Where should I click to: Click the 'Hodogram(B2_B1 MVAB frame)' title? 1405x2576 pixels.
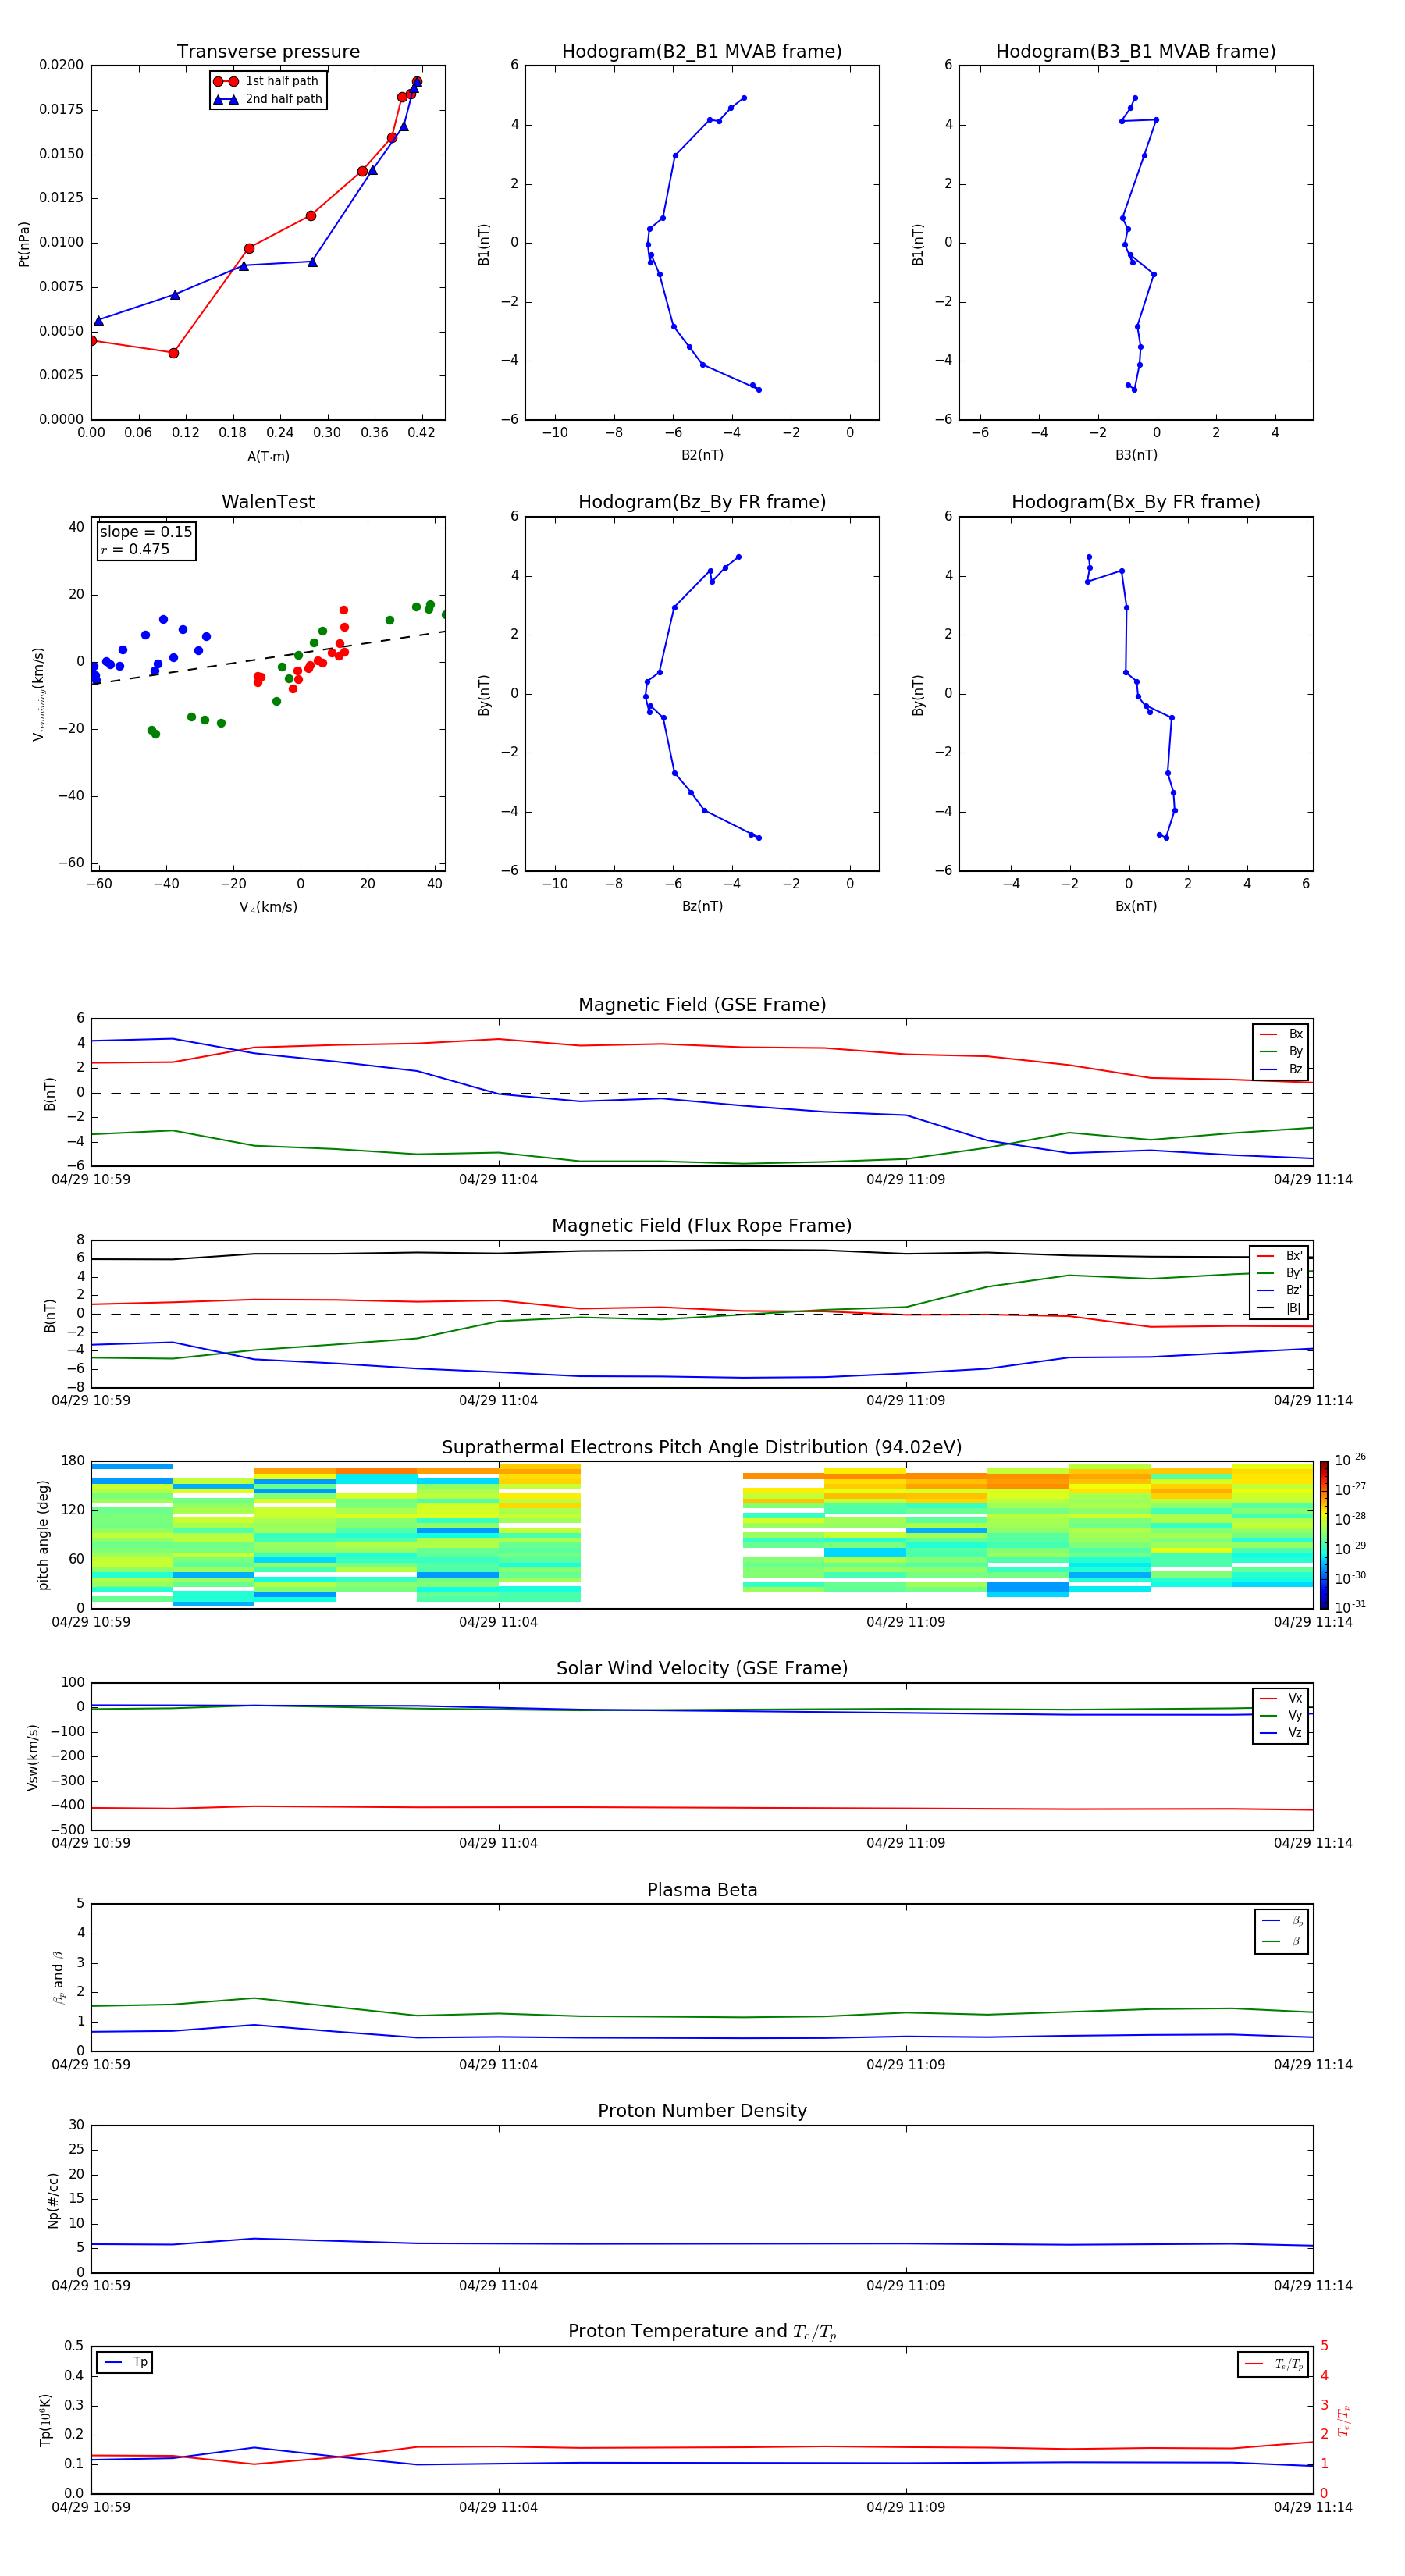[x=702, y=52]
